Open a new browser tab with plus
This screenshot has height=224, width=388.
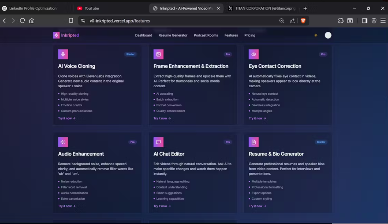[305, 9]
